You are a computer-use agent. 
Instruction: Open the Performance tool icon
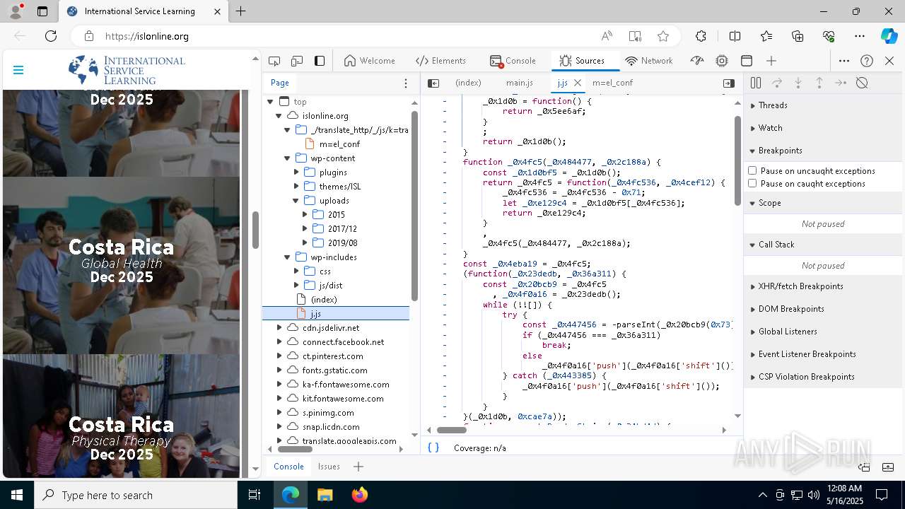[697, 61]
